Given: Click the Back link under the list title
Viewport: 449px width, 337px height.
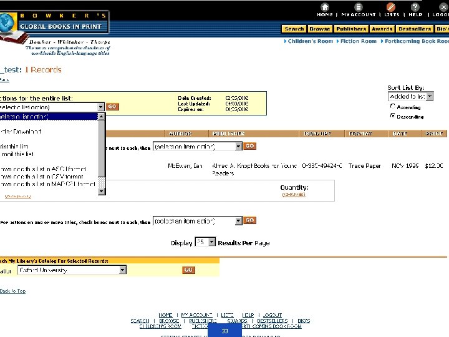Looking at the screenshot, I should (4, 80).
